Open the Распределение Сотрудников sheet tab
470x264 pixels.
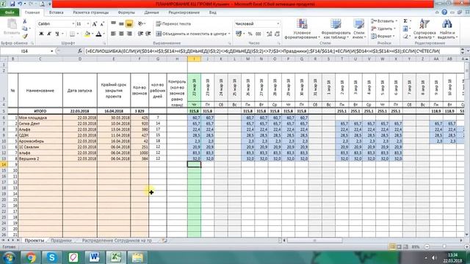tap(117, 241)
